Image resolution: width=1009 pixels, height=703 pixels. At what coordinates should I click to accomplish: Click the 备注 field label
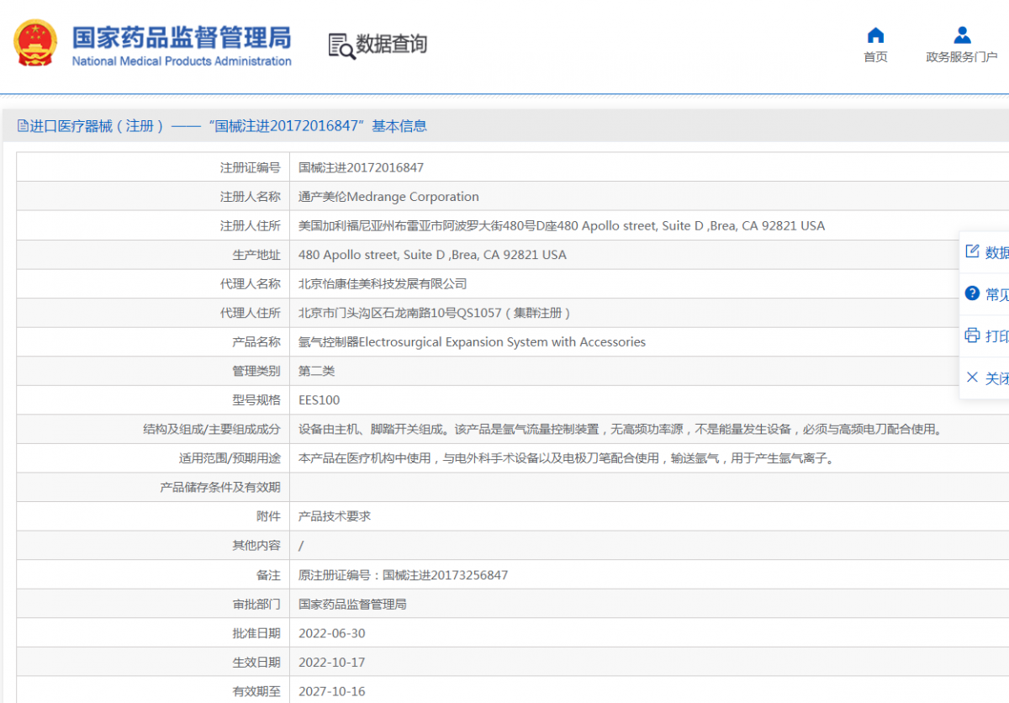point(268,575)
